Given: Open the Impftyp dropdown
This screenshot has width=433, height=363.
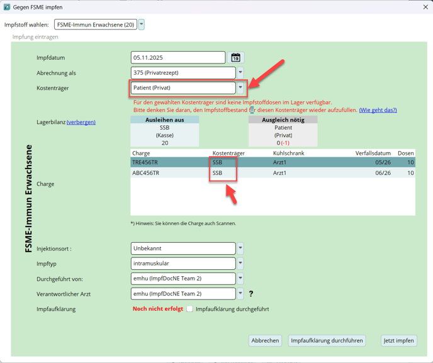Looking at the screenshot, I should click(x=240, y=264).
